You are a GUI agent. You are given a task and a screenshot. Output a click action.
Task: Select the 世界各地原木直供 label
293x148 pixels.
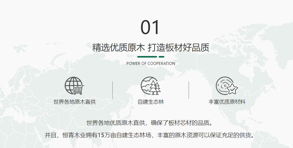point(74,102)
